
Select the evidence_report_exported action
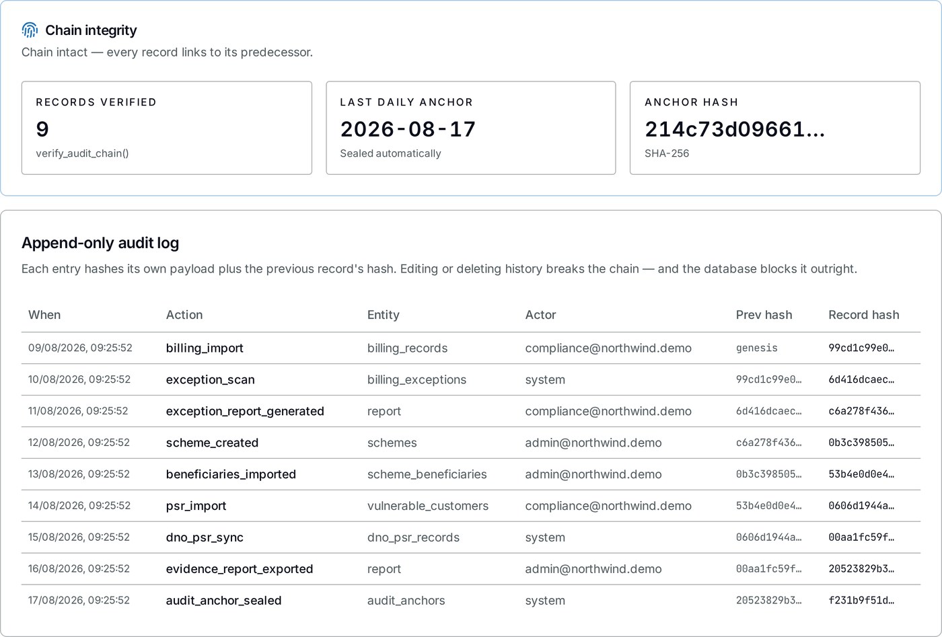[x=240, y=569]
